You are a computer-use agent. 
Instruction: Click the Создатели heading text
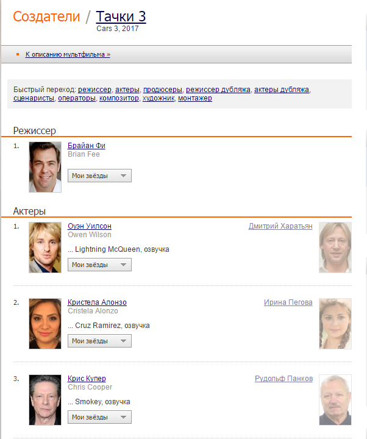point(46,16)
